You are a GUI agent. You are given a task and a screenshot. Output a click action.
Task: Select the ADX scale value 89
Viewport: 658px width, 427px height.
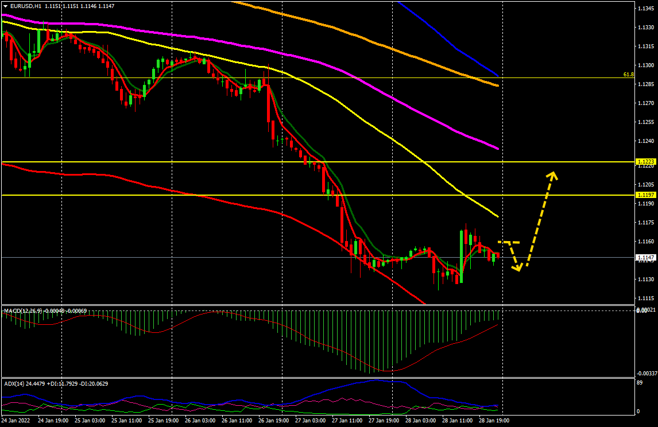click(x=640, y=383)
